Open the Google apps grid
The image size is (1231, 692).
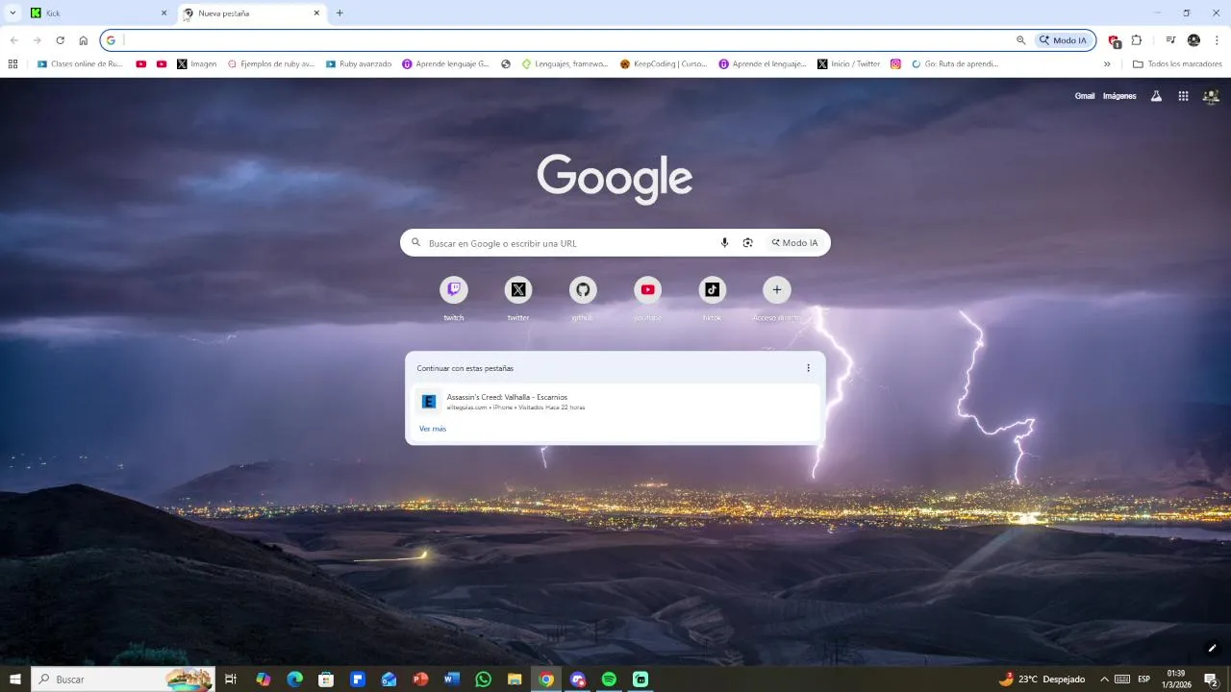tap(1184, 96)
